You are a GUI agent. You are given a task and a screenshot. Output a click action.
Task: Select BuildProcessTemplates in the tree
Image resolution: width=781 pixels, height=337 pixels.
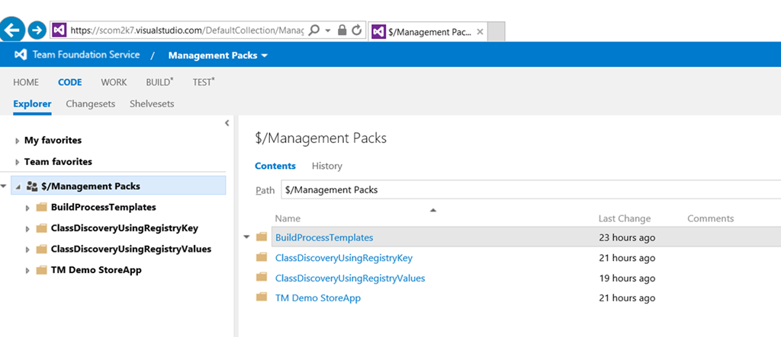point(103,207)
